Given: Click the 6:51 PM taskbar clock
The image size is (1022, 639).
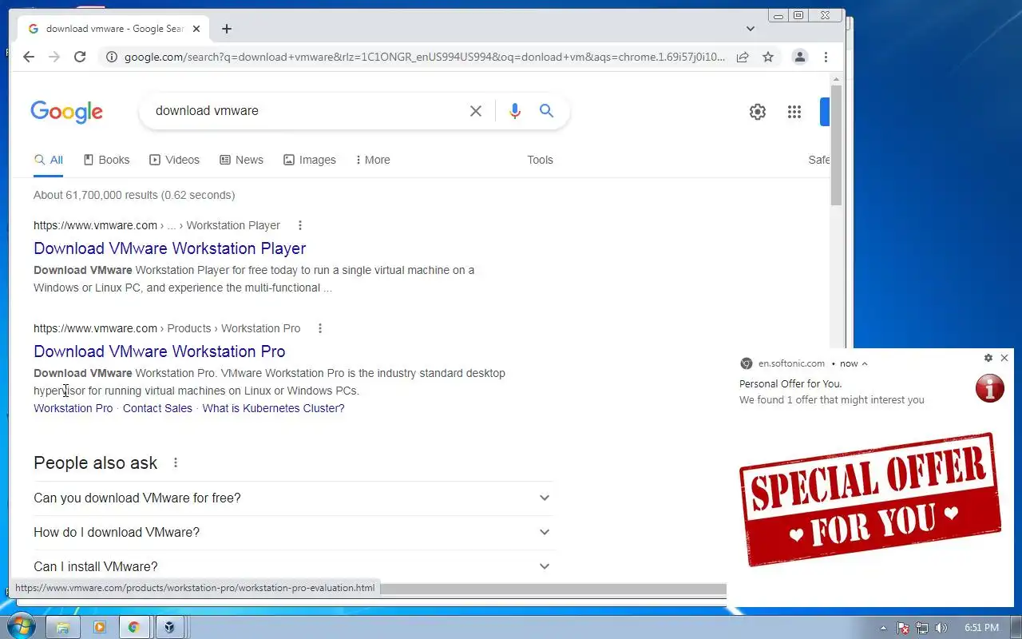Looking at the screenshot, I should [982, 628].
